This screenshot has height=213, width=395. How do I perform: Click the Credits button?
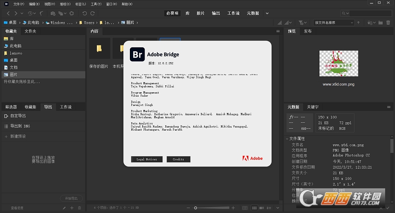pyautogui.click(x=178, y=159)
